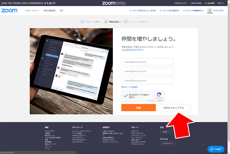Viewport: 230px width, 154px height.
Task: Expand the ソリューション dropdown menu
Action: [32, 11]
